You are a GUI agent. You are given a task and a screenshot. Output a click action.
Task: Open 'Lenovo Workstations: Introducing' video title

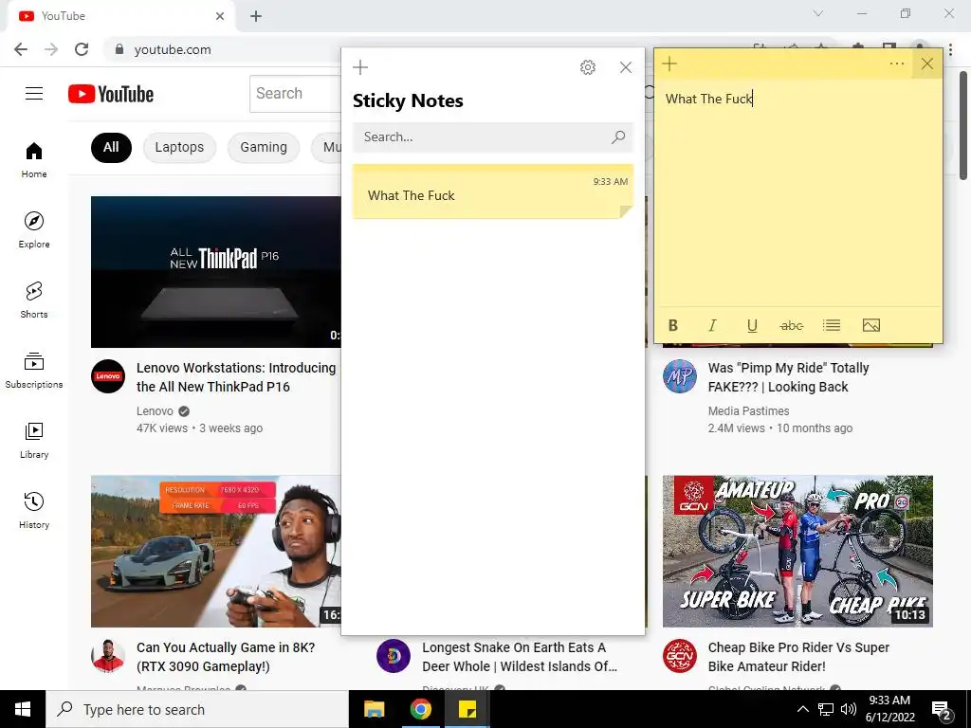pos(236,377)
